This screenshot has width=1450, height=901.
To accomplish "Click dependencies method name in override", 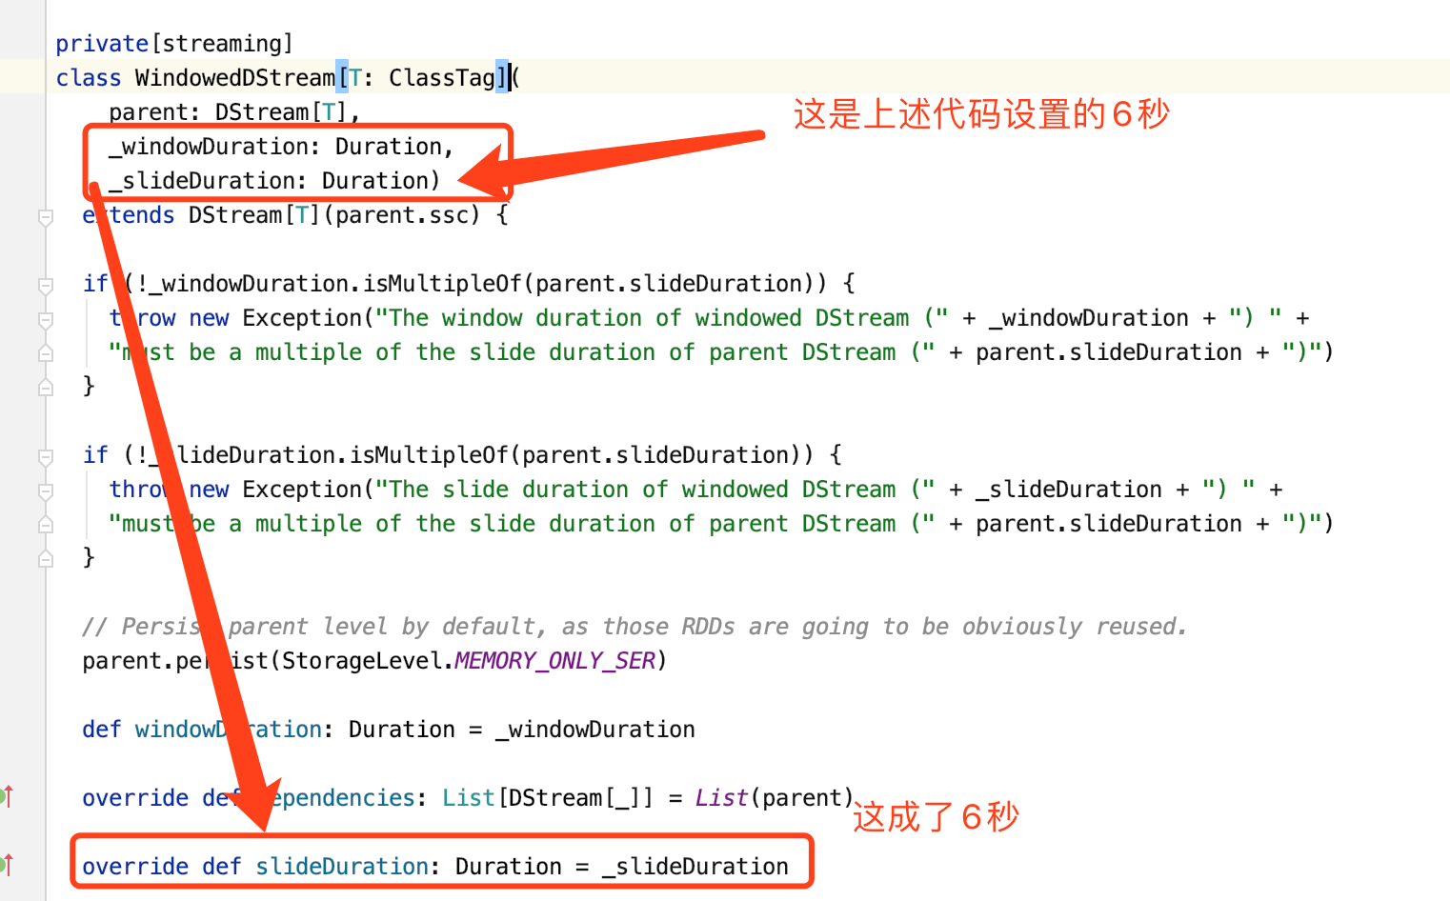I will (x=335, y=798).
